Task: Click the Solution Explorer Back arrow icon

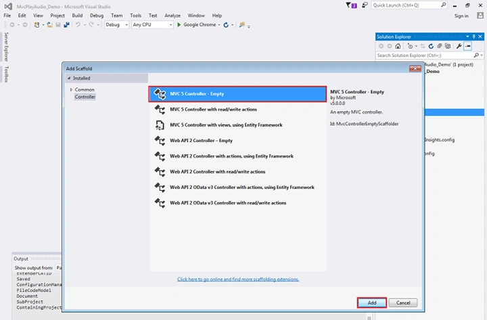Action: point(381,46)
